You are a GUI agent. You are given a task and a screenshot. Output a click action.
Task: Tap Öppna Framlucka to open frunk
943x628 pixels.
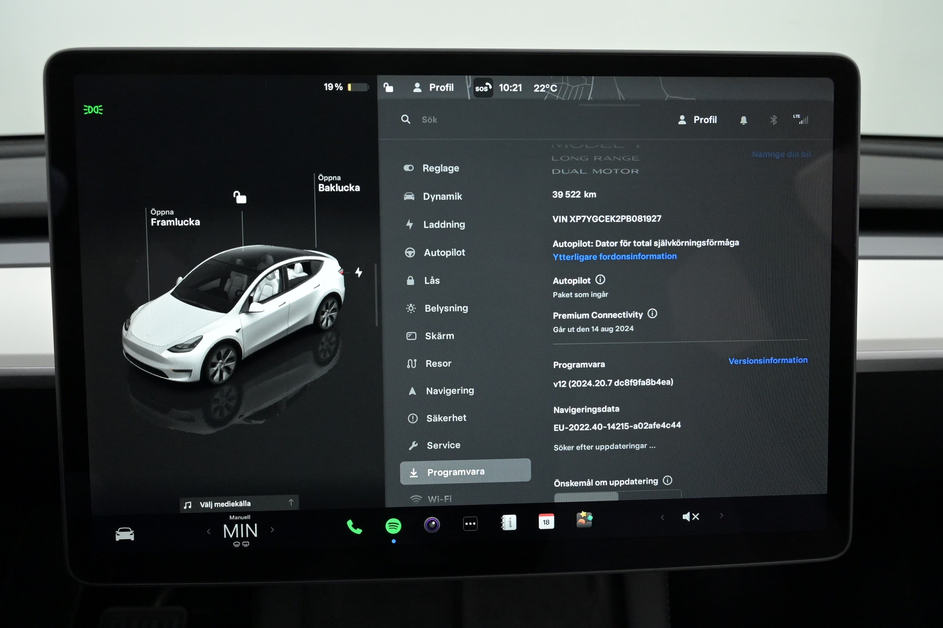click(x=175, y=217)
